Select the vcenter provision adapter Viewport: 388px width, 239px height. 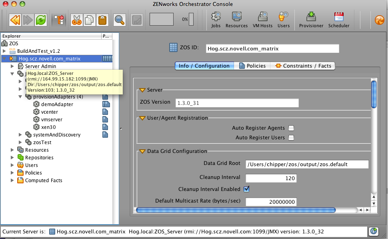(50, 112)
